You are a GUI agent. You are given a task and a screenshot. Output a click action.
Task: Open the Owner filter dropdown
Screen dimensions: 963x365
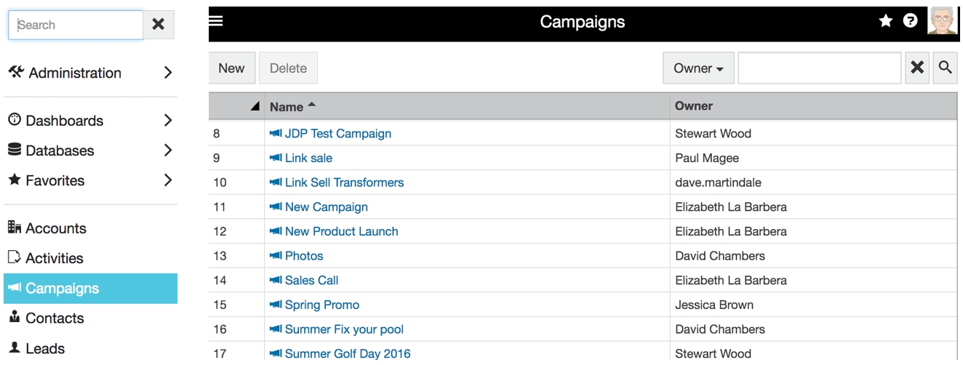[698, 68]
